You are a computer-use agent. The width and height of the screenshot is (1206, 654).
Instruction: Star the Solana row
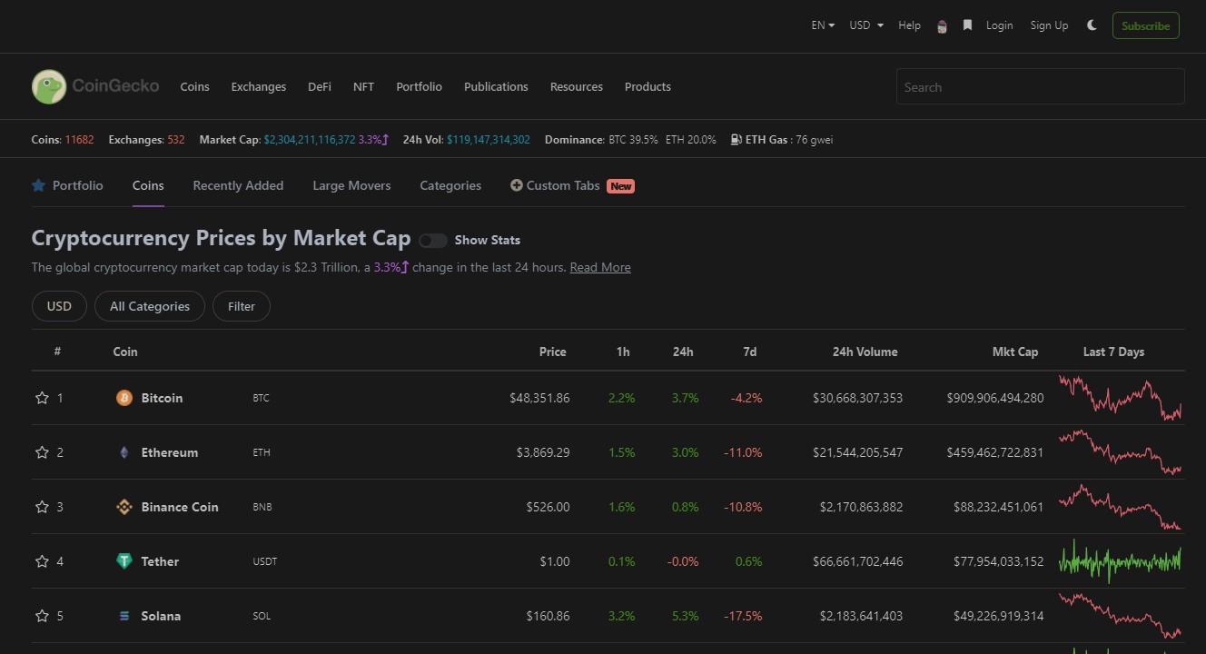click(x=42, y=616)
